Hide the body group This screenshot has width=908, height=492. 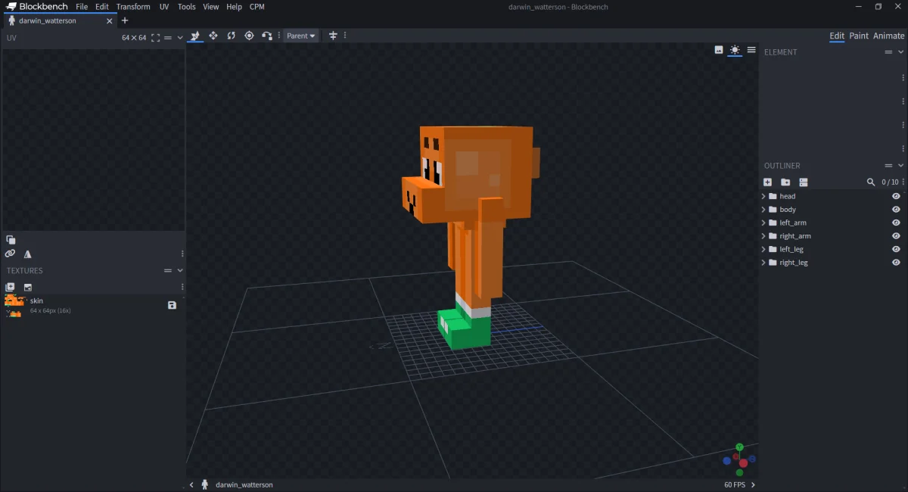[896, 210]
